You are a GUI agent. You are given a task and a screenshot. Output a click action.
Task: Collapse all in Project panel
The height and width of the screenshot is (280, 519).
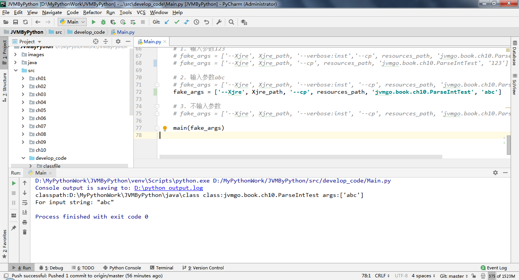[106, 41]
